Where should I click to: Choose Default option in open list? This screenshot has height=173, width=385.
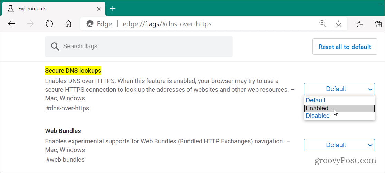339,100
